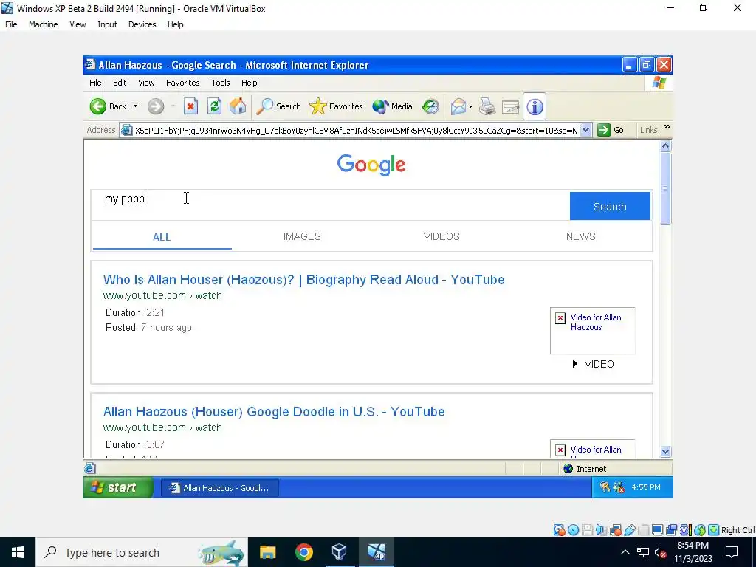756x567 pixels.
Task: Open IE Edit menu
Action: pos(120,83)
